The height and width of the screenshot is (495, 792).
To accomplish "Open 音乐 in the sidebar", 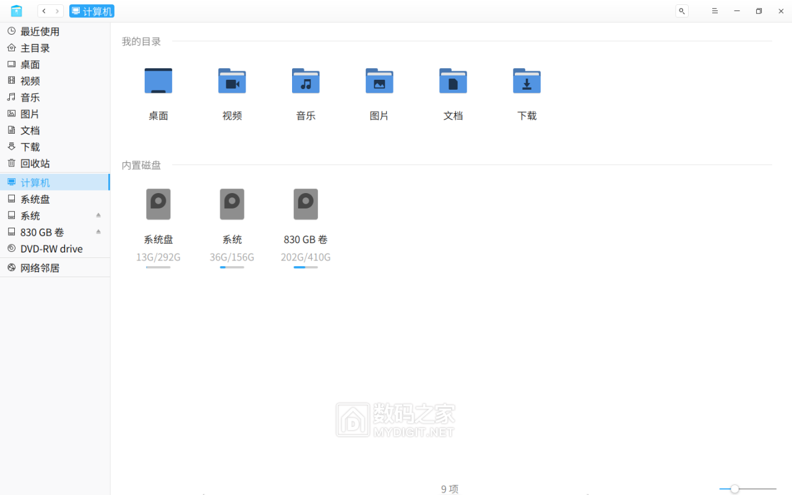I will tap(55, 97).
